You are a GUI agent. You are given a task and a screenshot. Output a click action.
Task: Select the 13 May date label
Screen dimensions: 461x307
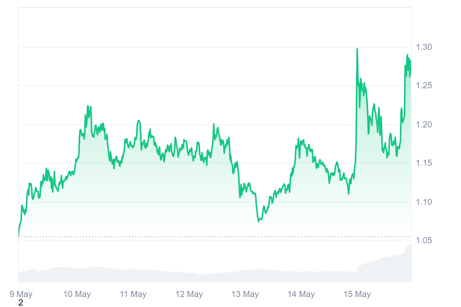pyautogui.click(x=245, y=294)
